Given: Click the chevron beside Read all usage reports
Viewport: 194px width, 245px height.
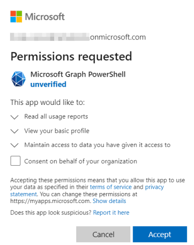Looking at the screenshot, I should (15, 117).
